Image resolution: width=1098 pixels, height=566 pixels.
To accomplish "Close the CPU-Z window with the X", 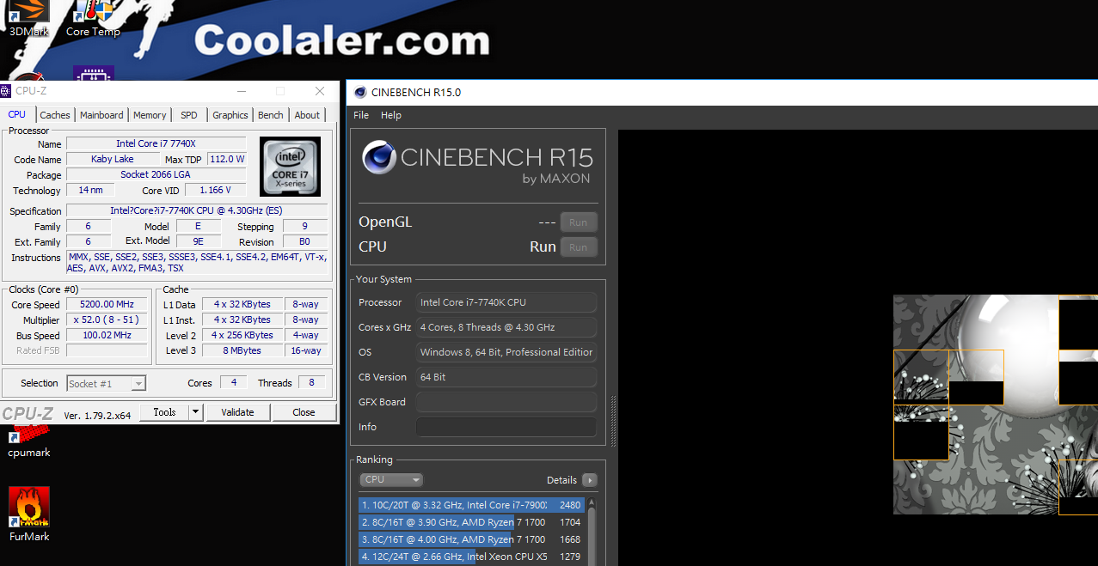I will 320,91.
